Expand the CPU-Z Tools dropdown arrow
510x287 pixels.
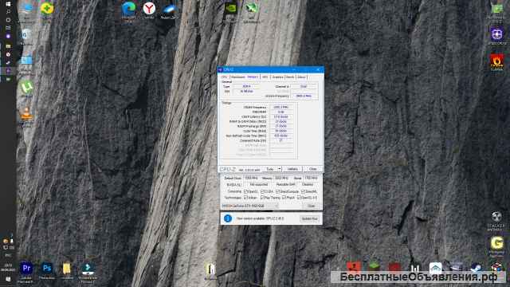(x=280, y=169)
